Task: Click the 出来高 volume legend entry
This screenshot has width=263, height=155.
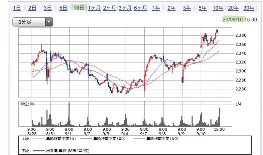Action: (x=68, y=151)
